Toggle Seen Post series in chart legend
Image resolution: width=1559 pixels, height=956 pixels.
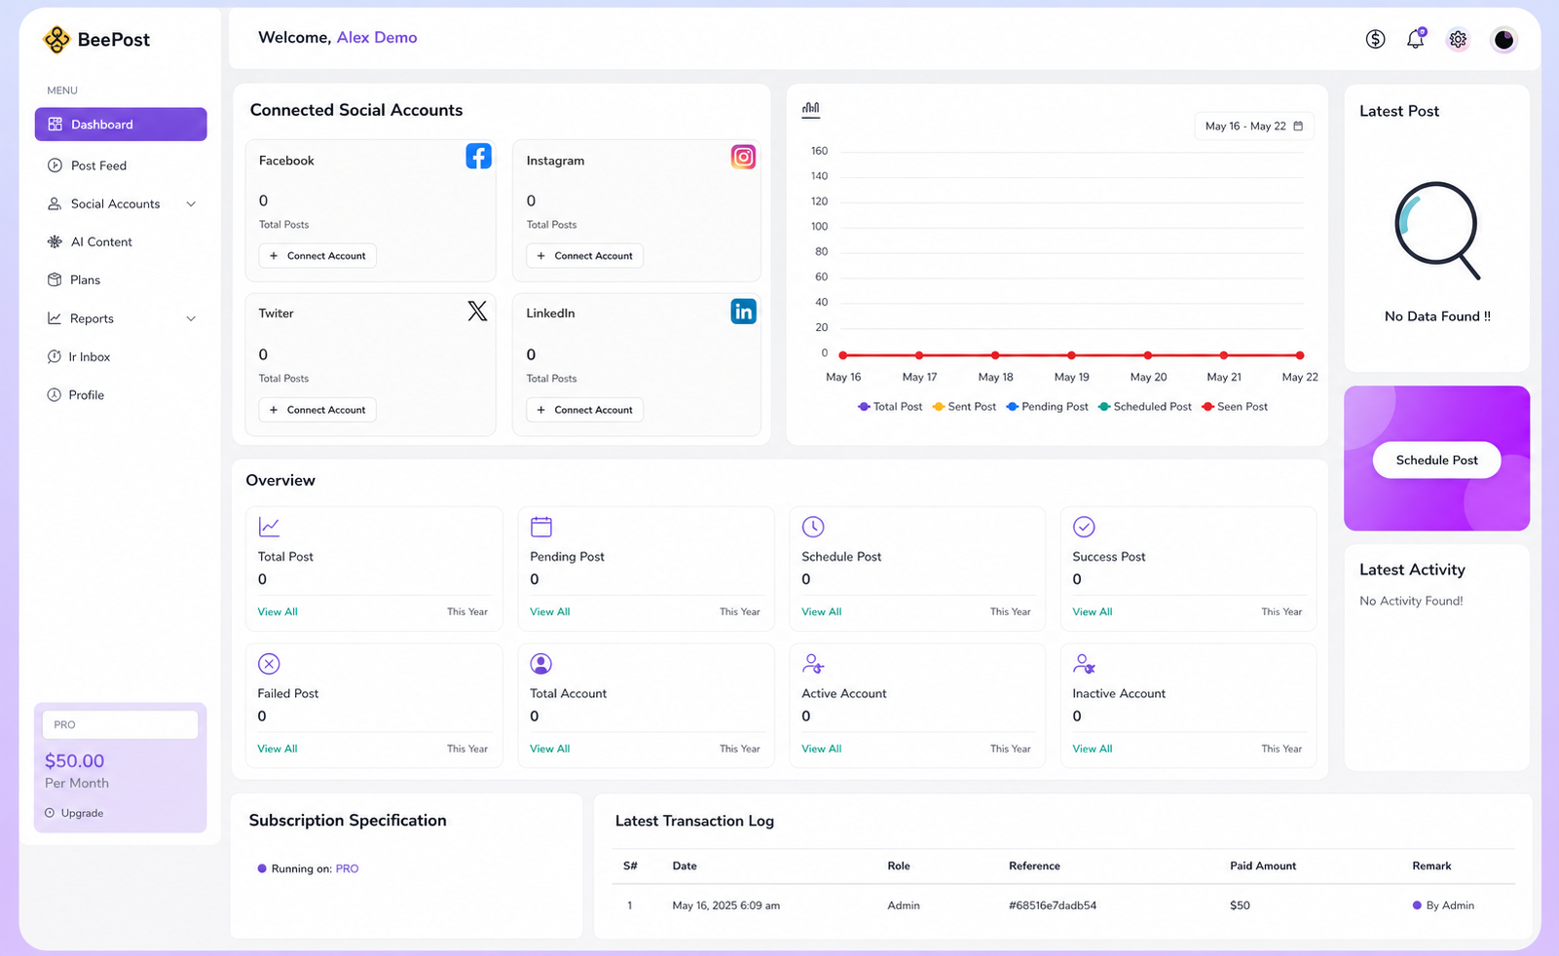1235,407
